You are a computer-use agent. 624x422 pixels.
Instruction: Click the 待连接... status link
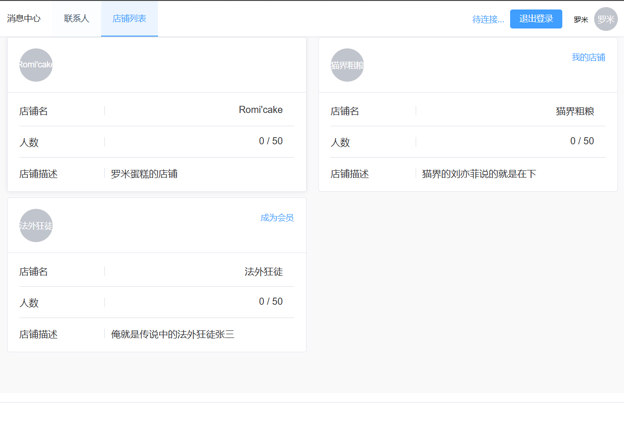coord(488,19)
